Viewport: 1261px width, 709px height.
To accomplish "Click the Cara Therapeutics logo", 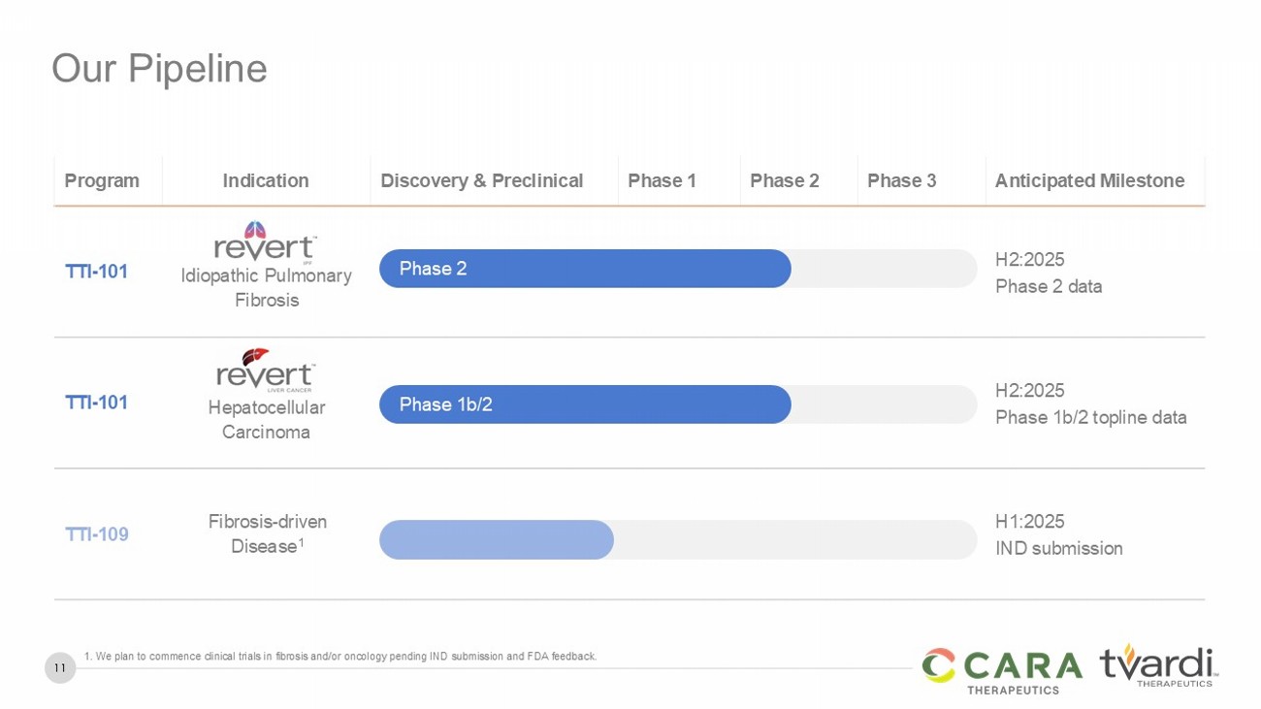I will click(1002, 669).
